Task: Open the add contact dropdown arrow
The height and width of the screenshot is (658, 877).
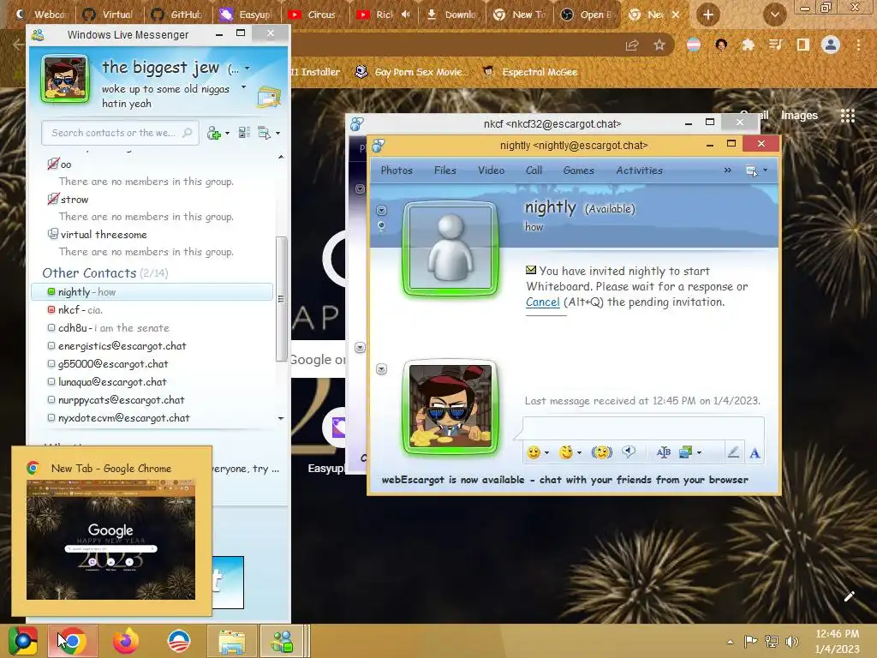Action: 227,133
